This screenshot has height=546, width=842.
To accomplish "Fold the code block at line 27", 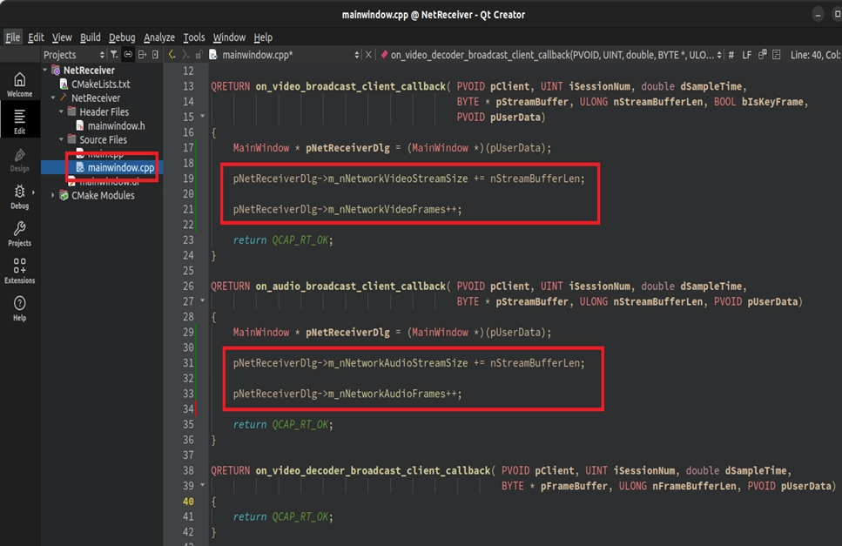I will tap(202, 300).
